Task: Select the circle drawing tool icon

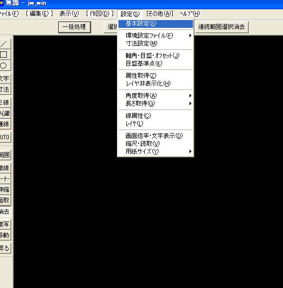Action: [5, 66]
